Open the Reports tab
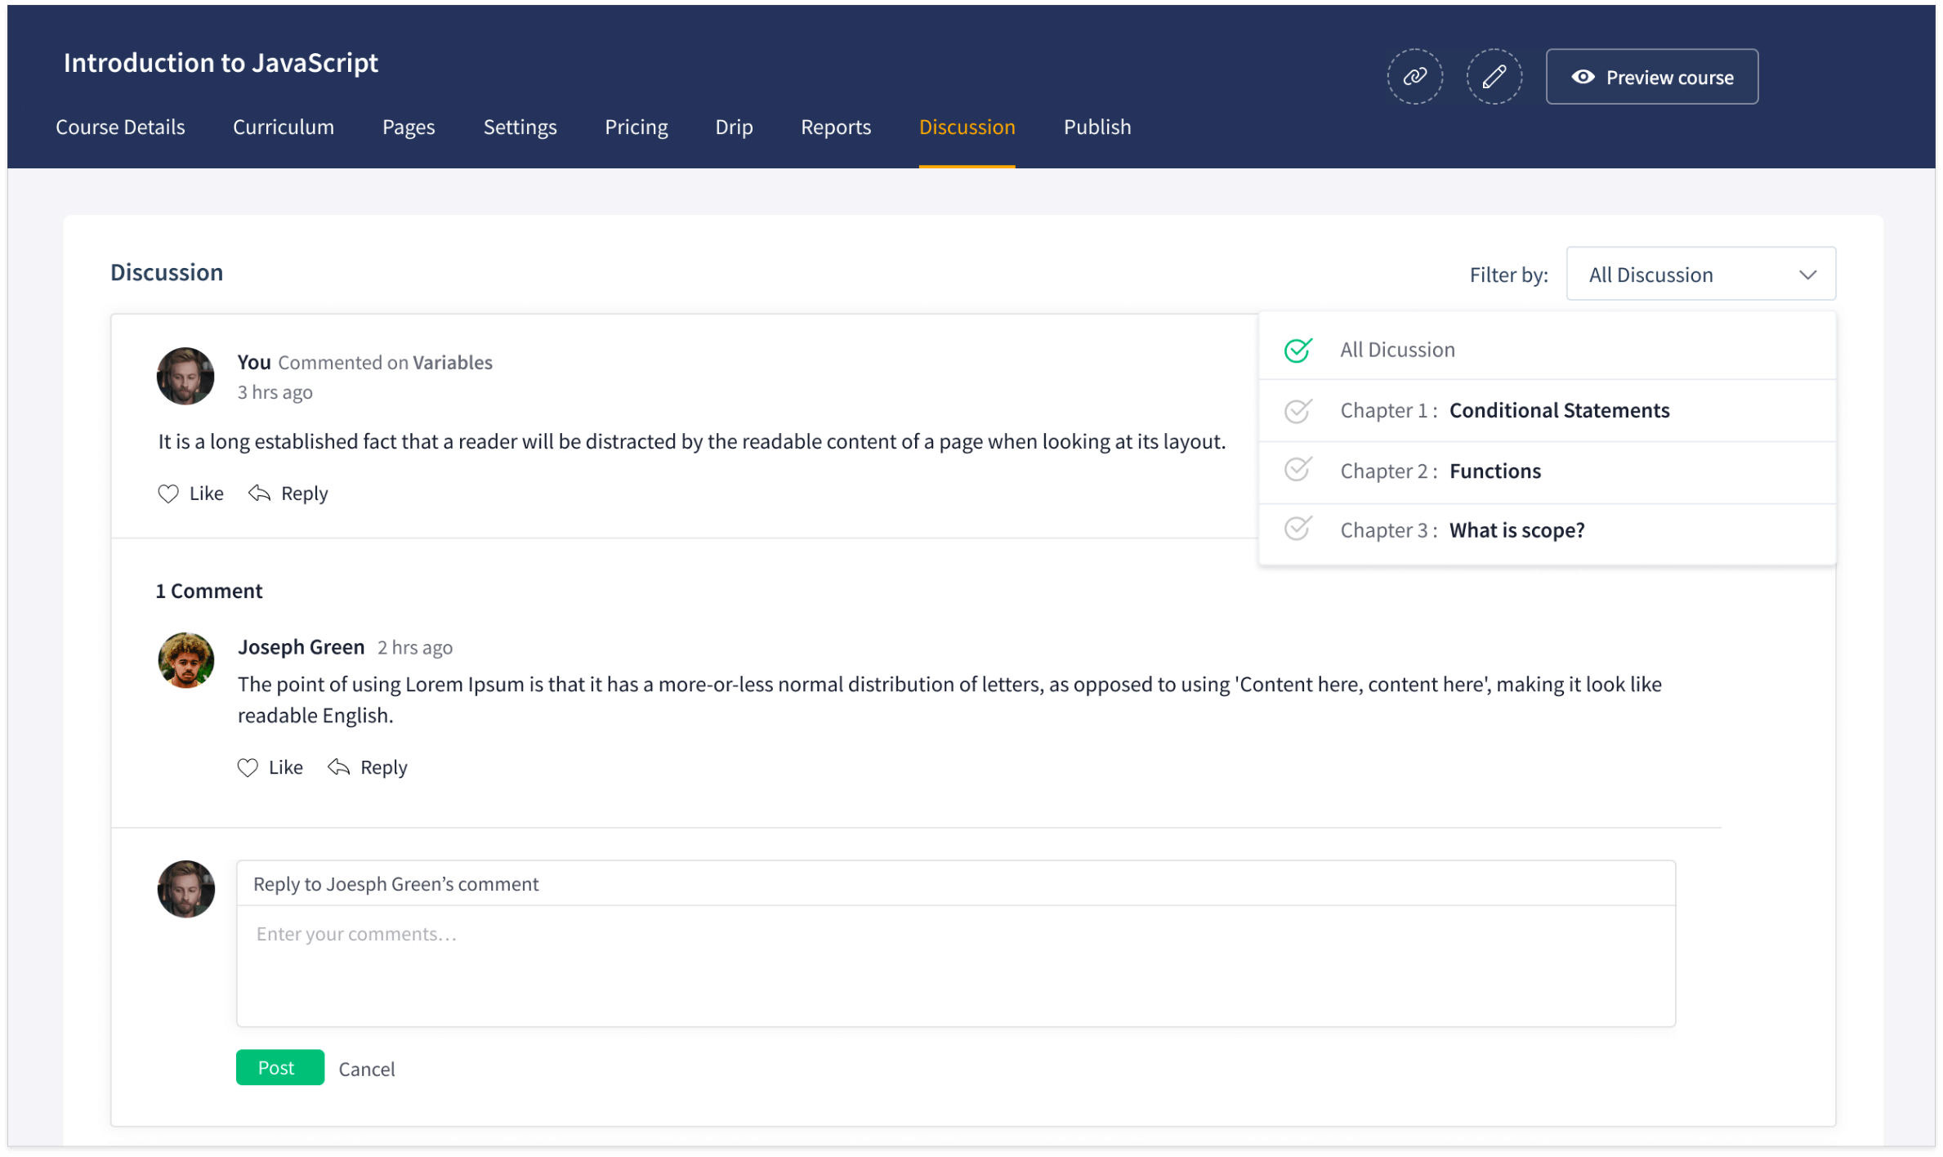 835,127
